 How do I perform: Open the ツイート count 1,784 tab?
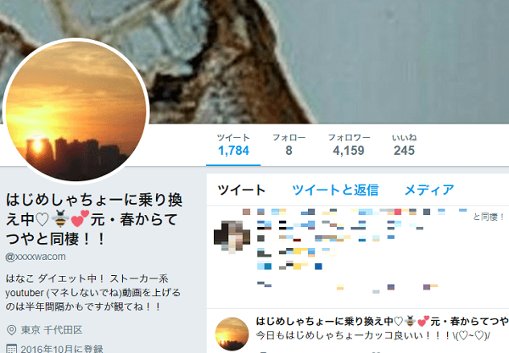233,145
